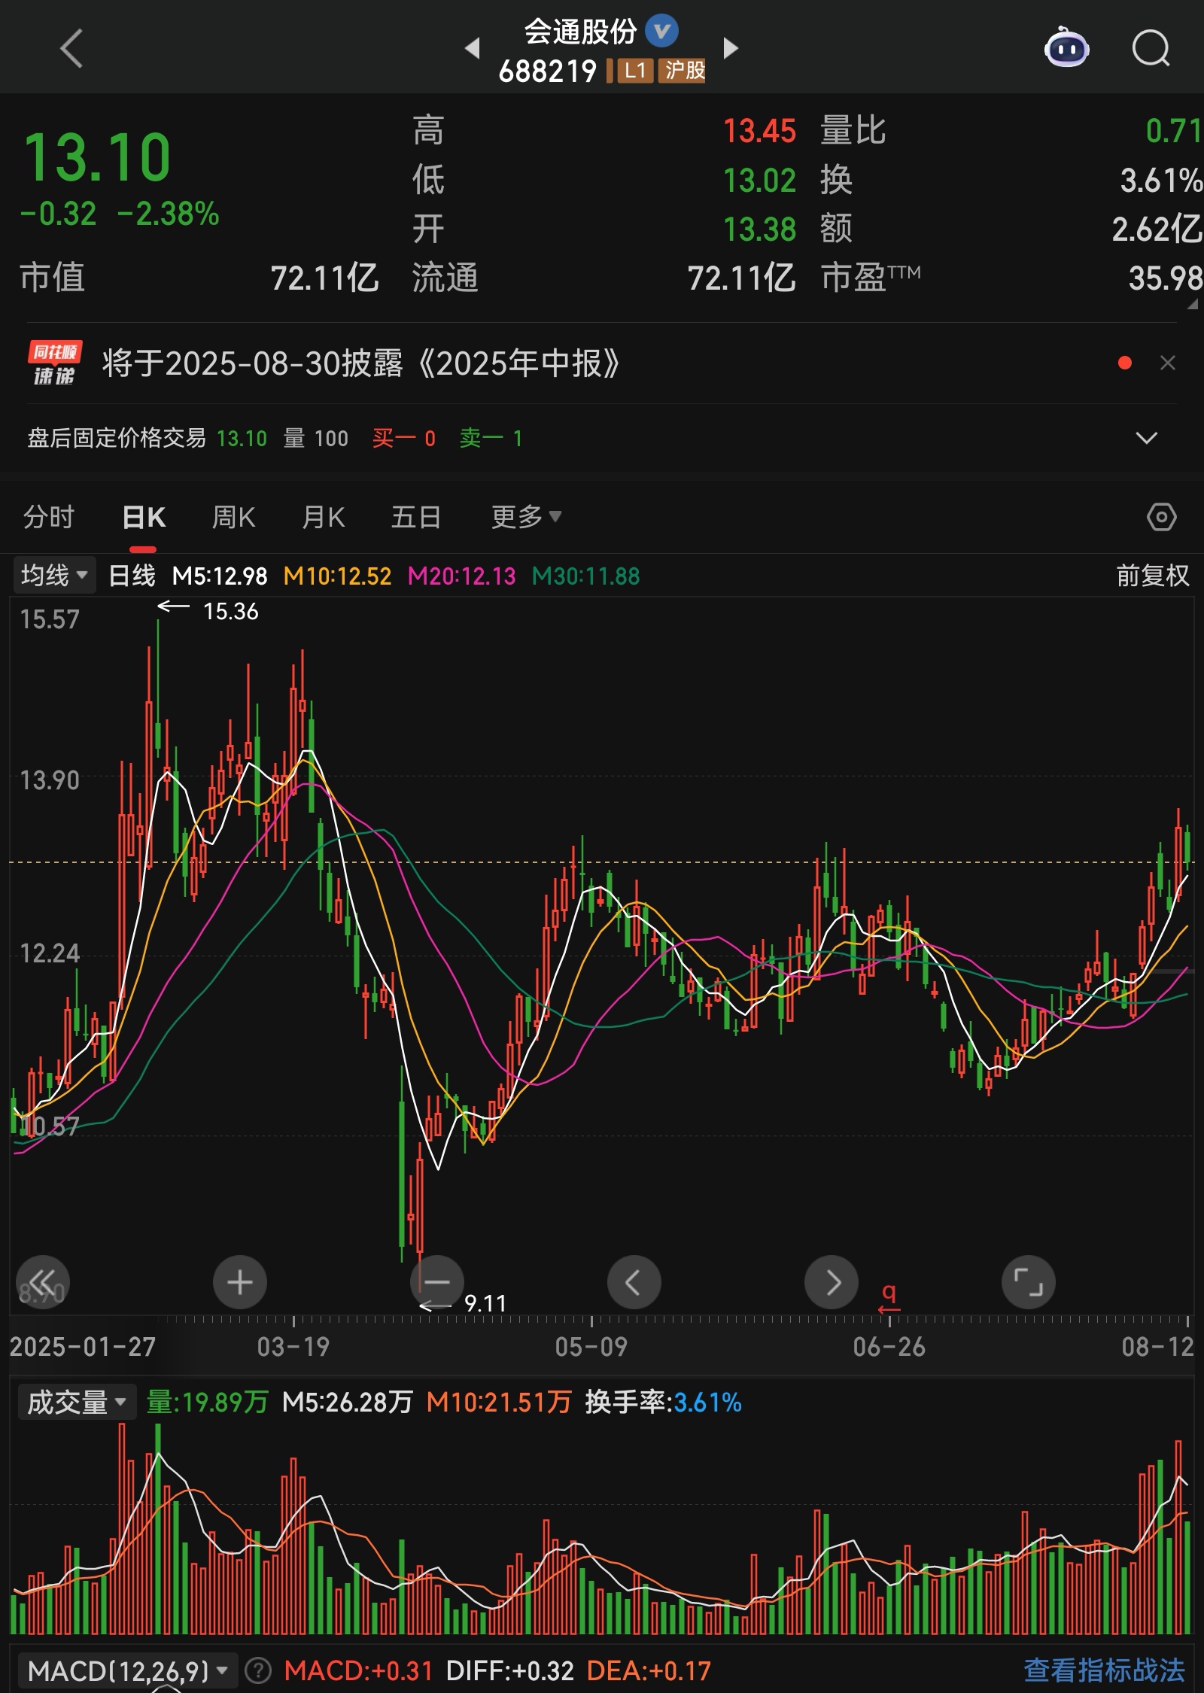This screenshot has width=1204, height=1693.
Task: Tap the stock name 会通股份
Action: pos(580,32)
